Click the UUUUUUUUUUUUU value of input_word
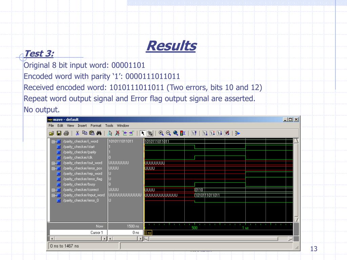 point(125,195)
